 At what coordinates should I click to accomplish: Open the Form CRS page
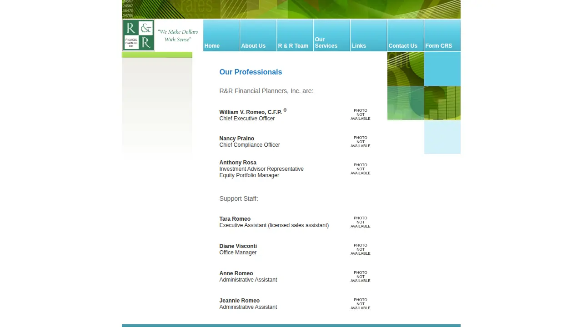[442, 35]
